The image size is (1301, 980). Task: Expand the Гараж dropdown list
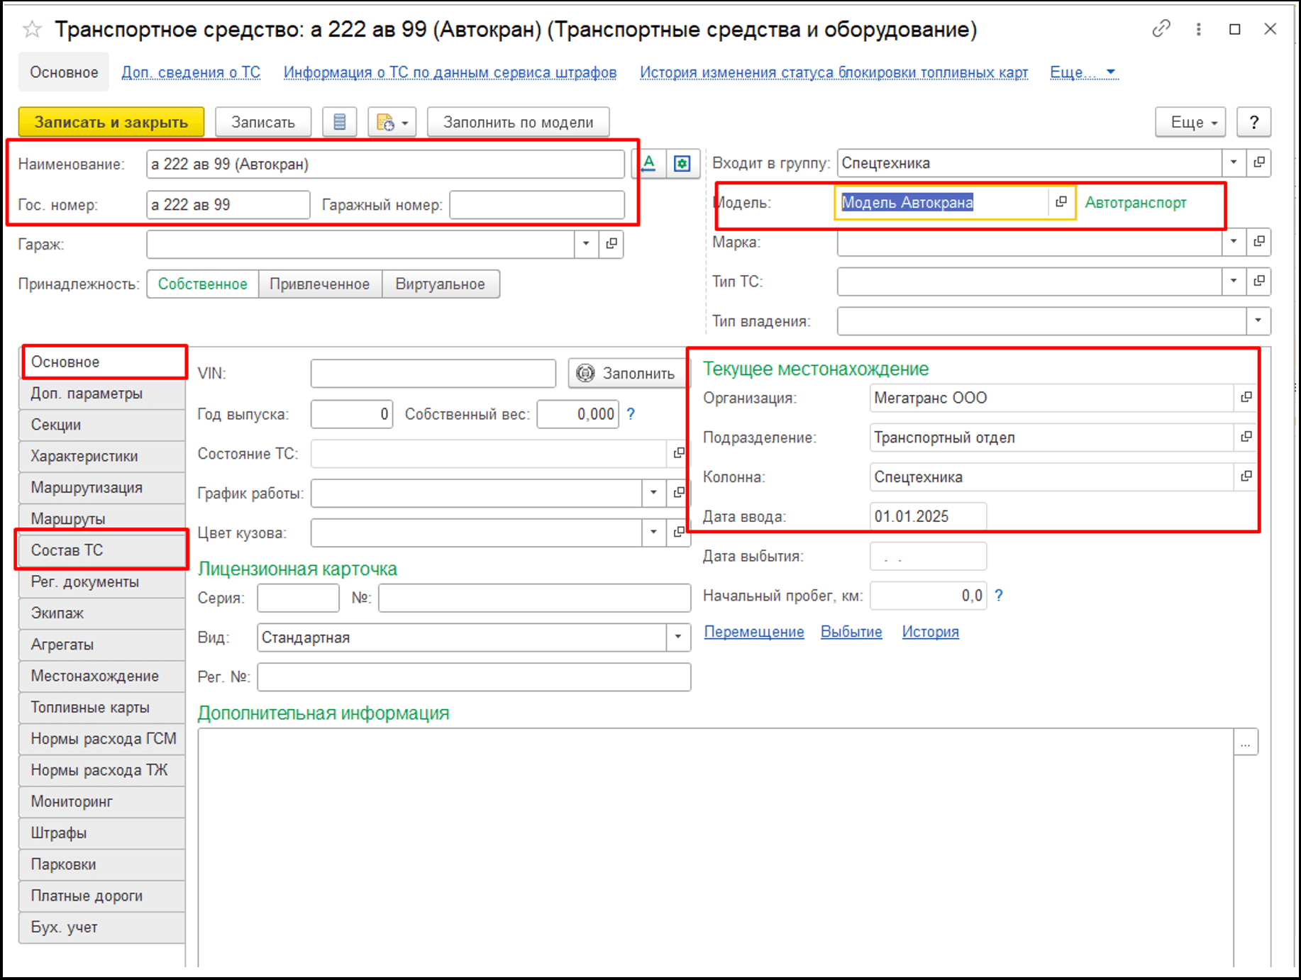(586, 244)
